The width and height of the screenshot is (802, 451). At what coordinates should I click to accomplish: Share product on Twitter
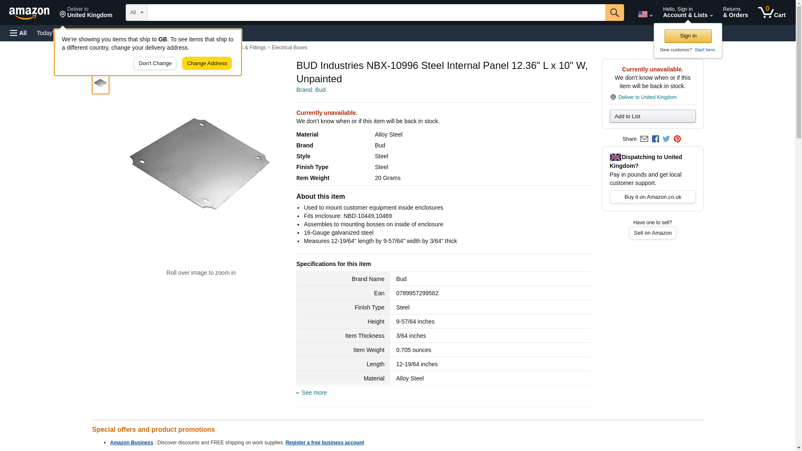click(666, 139)
